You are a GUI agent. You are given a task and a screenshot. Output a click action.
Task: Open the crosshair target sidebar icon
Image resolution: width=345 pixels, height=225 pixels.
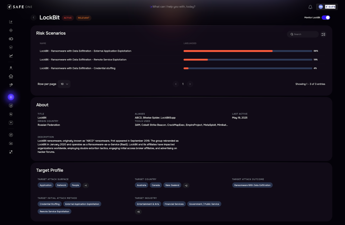click(x=11, y=30)
